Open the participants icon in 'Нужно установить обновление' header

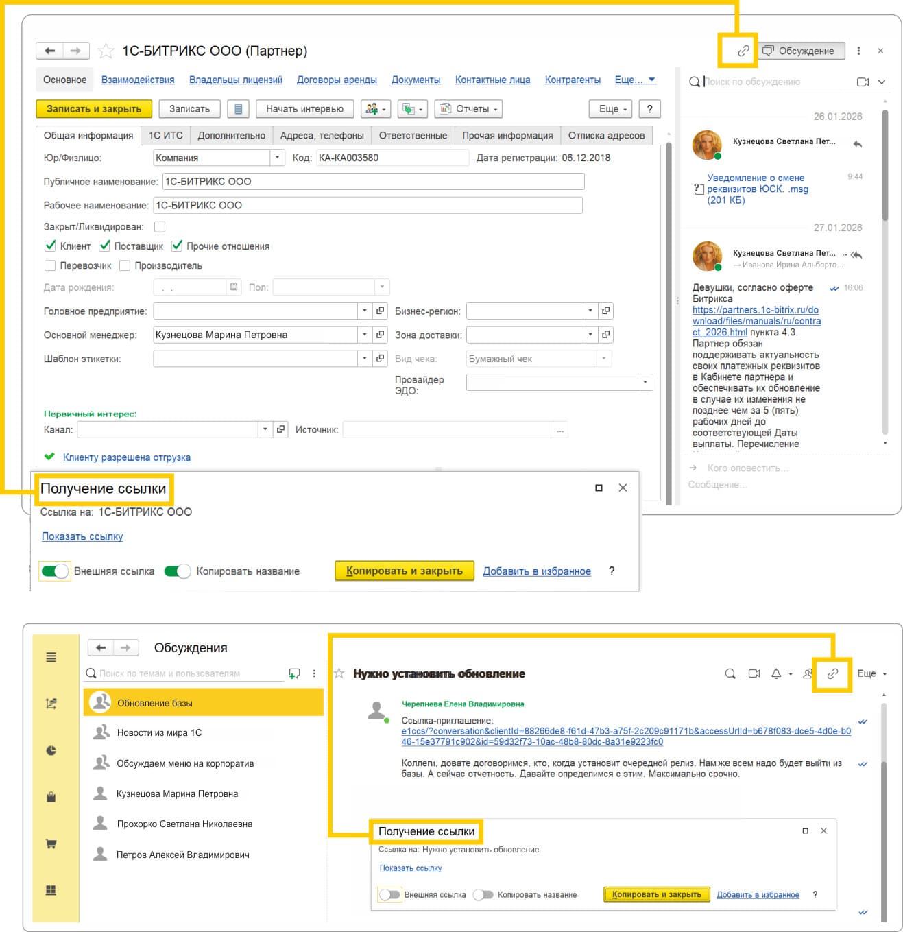tap(808, 673)
